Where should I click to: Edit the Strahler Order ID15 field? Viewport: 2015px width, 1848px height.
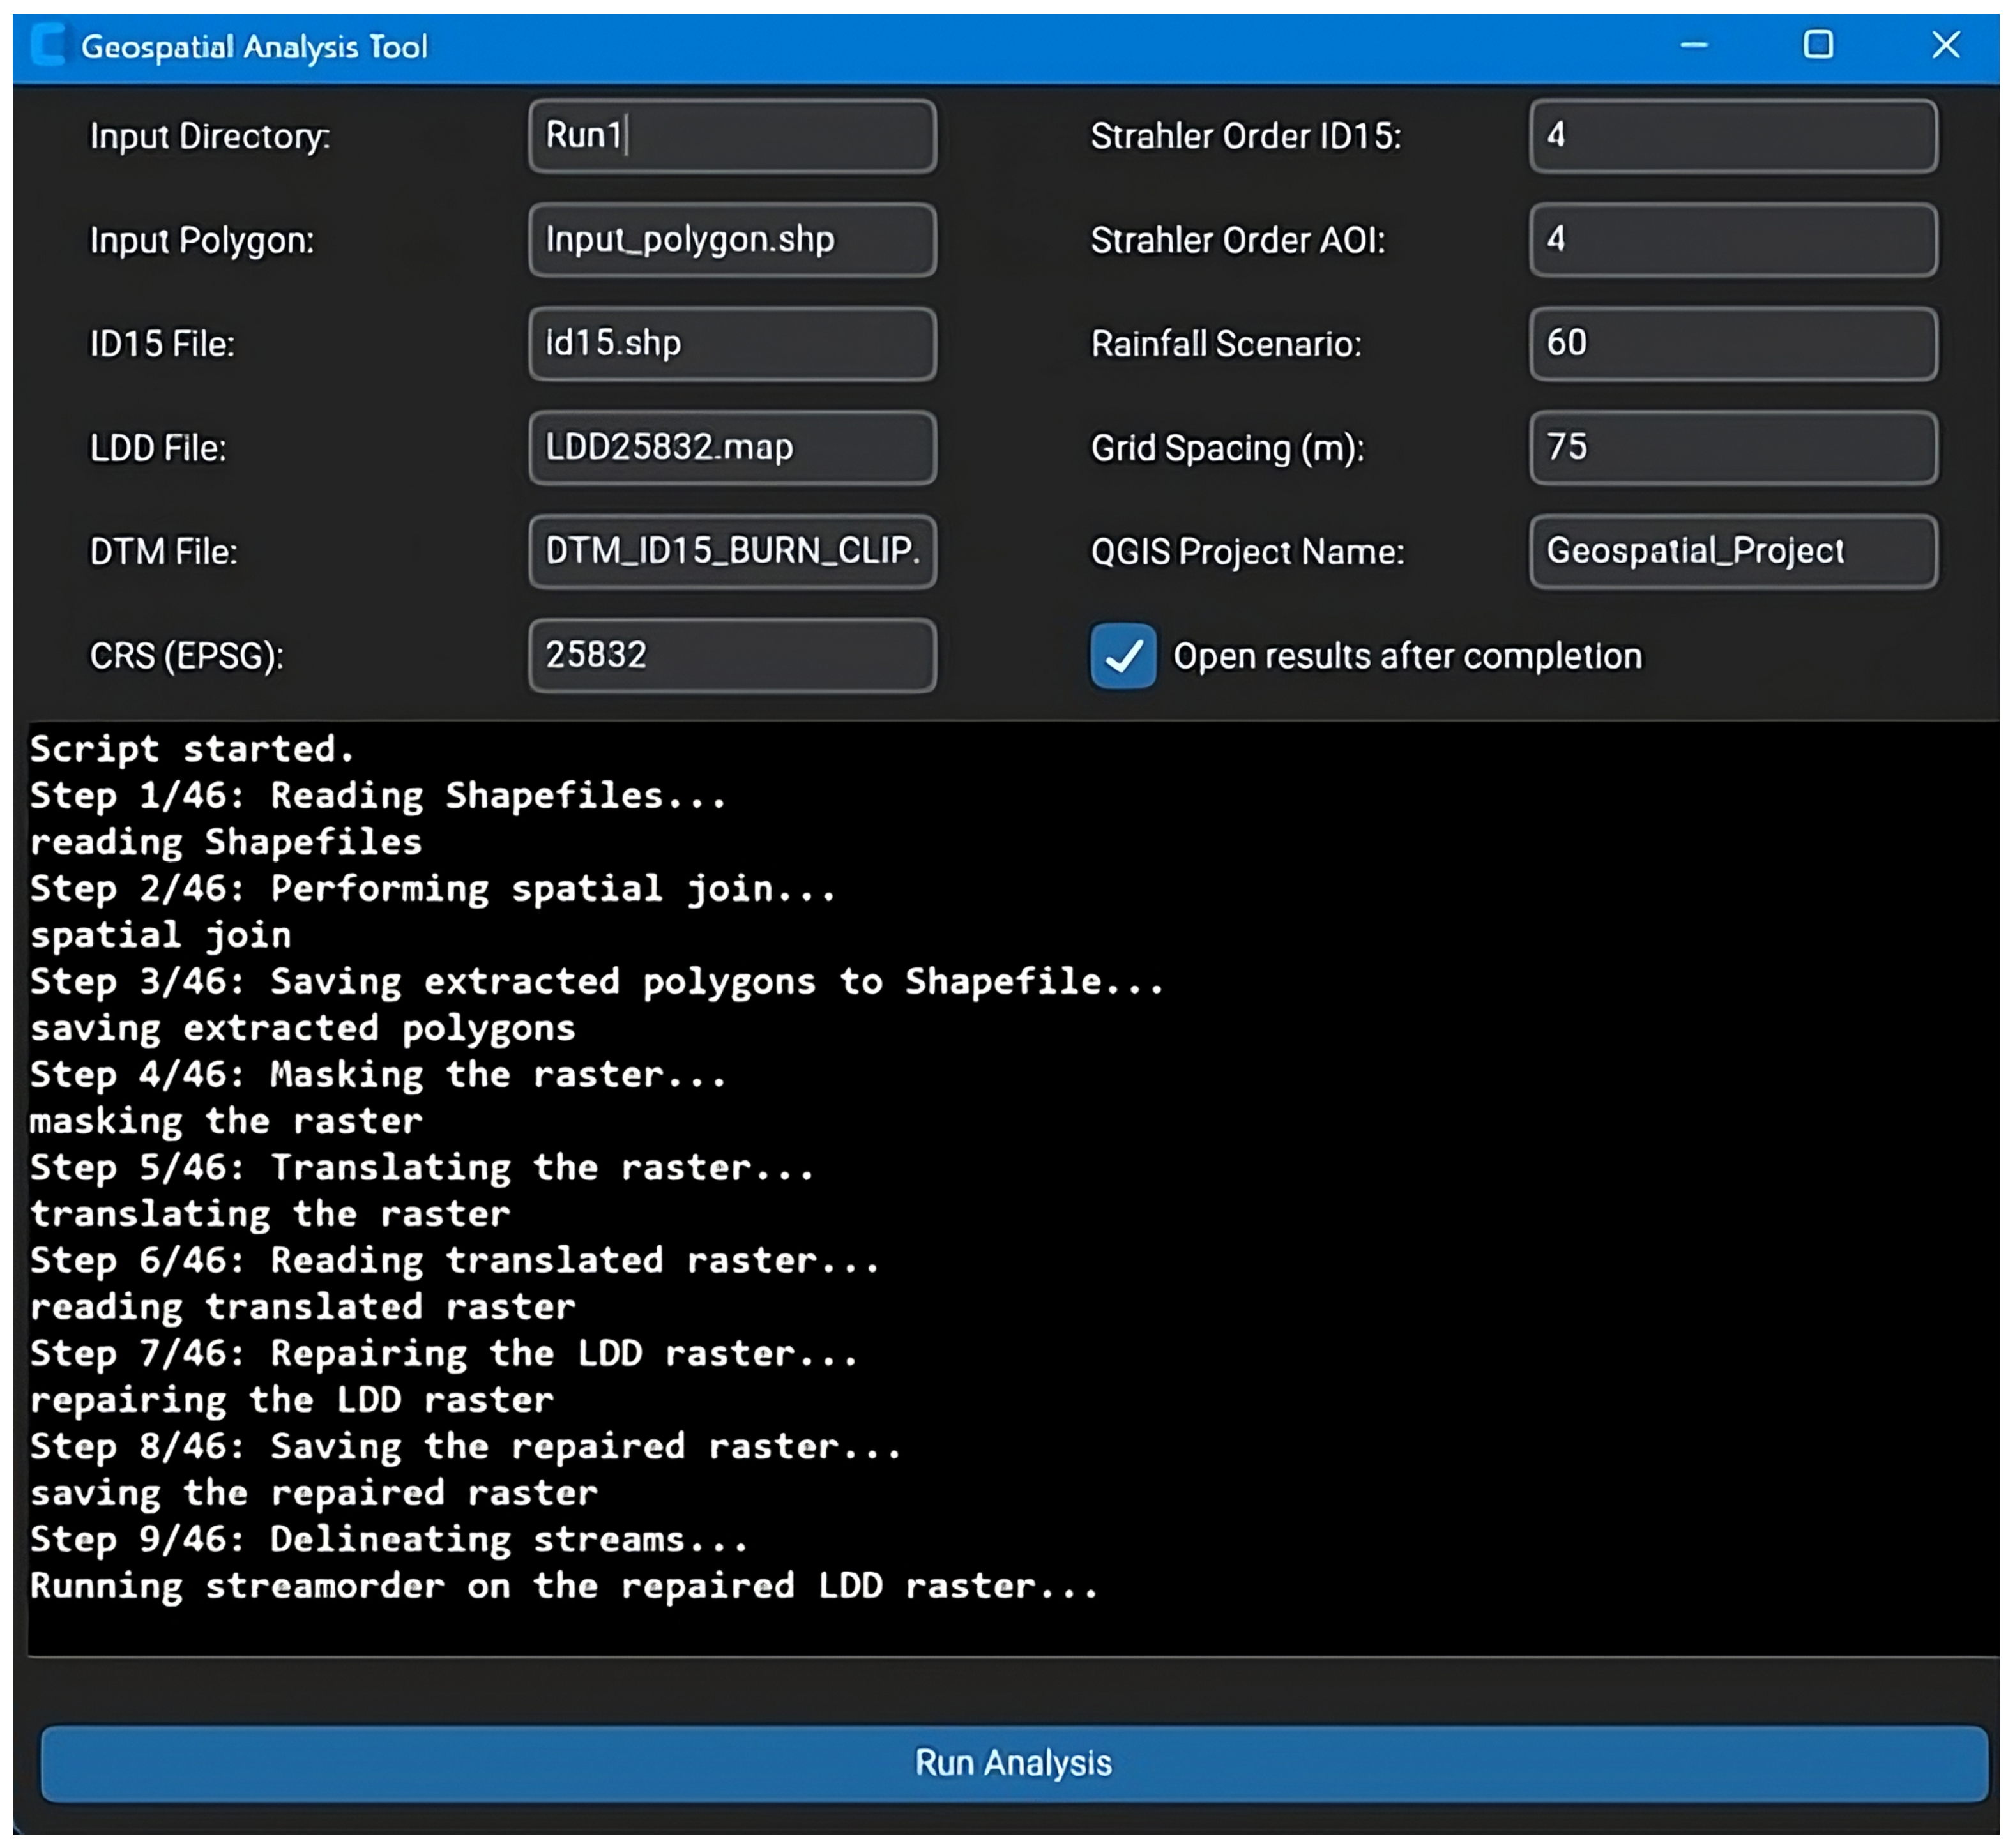click(x=1733, y=136)
